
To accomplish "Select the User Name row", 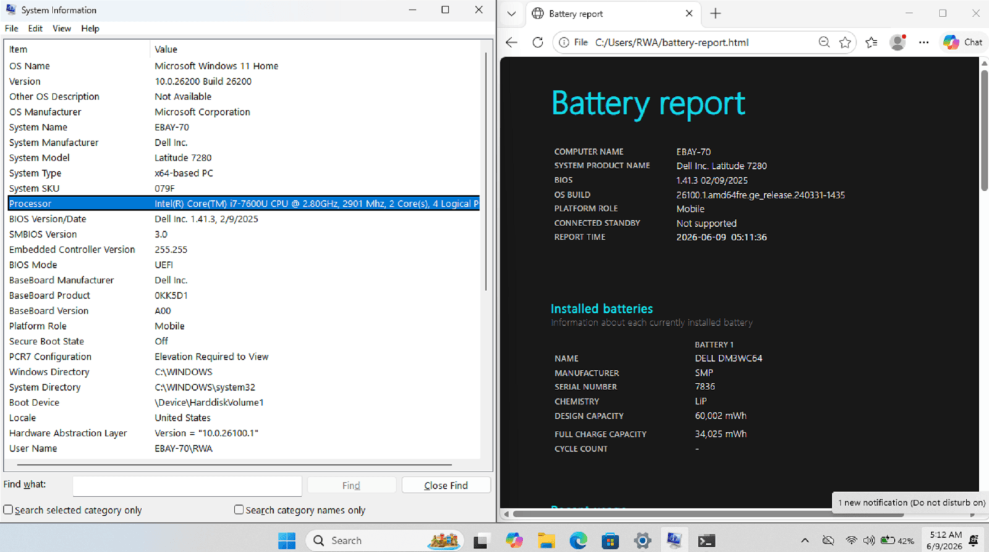I will [244, 448].
